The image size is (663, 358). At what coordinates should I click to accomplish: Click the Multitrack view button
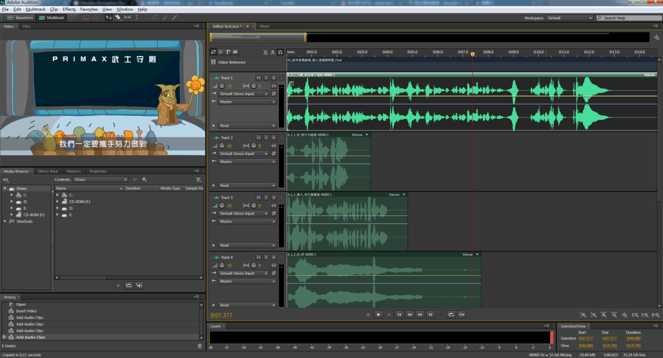tap(52, 18)
